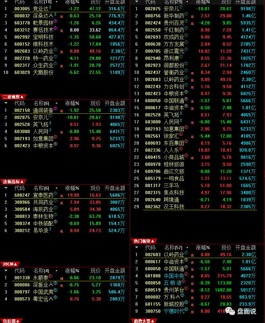Click the Z badge next to 竞业达
The image size is (265, 323).
click(50, 7)
